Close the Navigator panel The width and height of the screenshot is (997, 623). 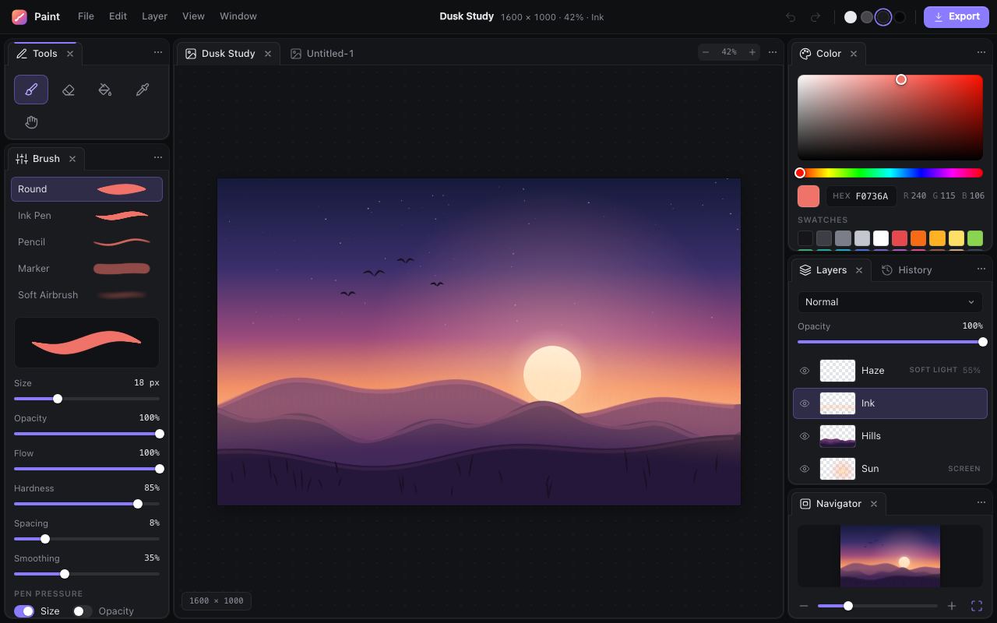click(x=874, y=504)
